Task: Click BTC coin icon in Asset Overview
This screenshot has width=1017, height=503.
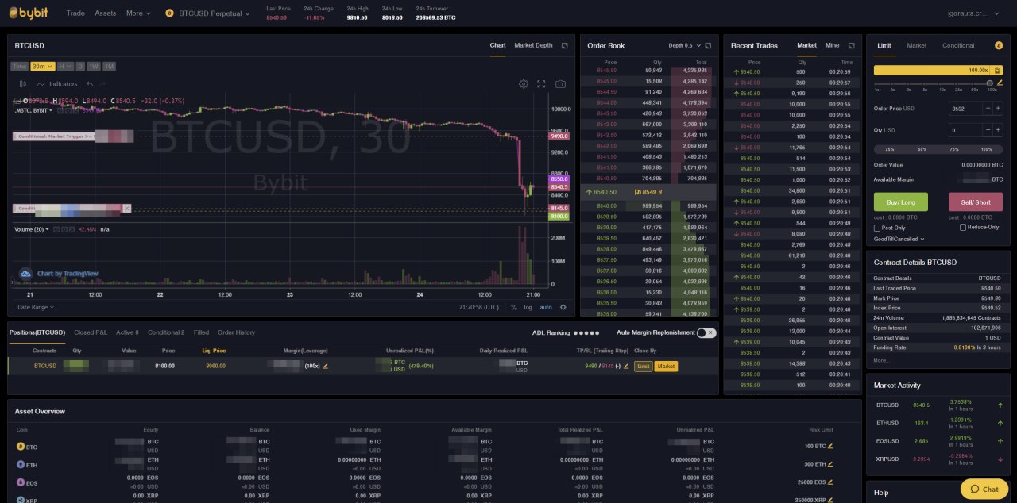Action: (x=21, y=447)
